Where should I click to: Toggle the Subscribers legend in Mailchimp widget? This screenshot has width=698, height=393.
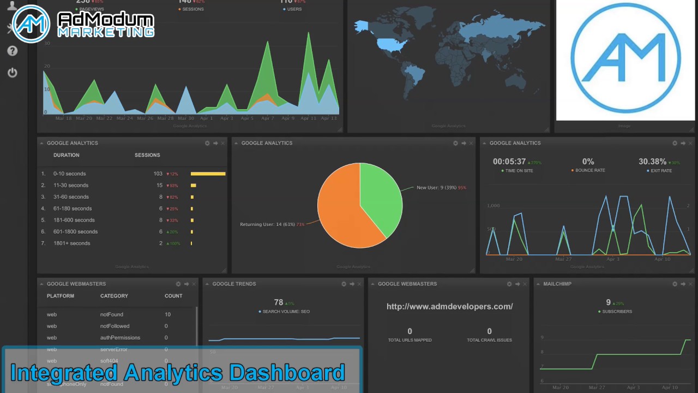pos(615,312)
